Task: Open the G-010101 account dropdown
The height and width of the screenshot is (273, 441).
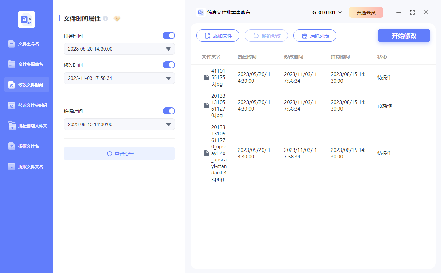Action: (327, 12)
